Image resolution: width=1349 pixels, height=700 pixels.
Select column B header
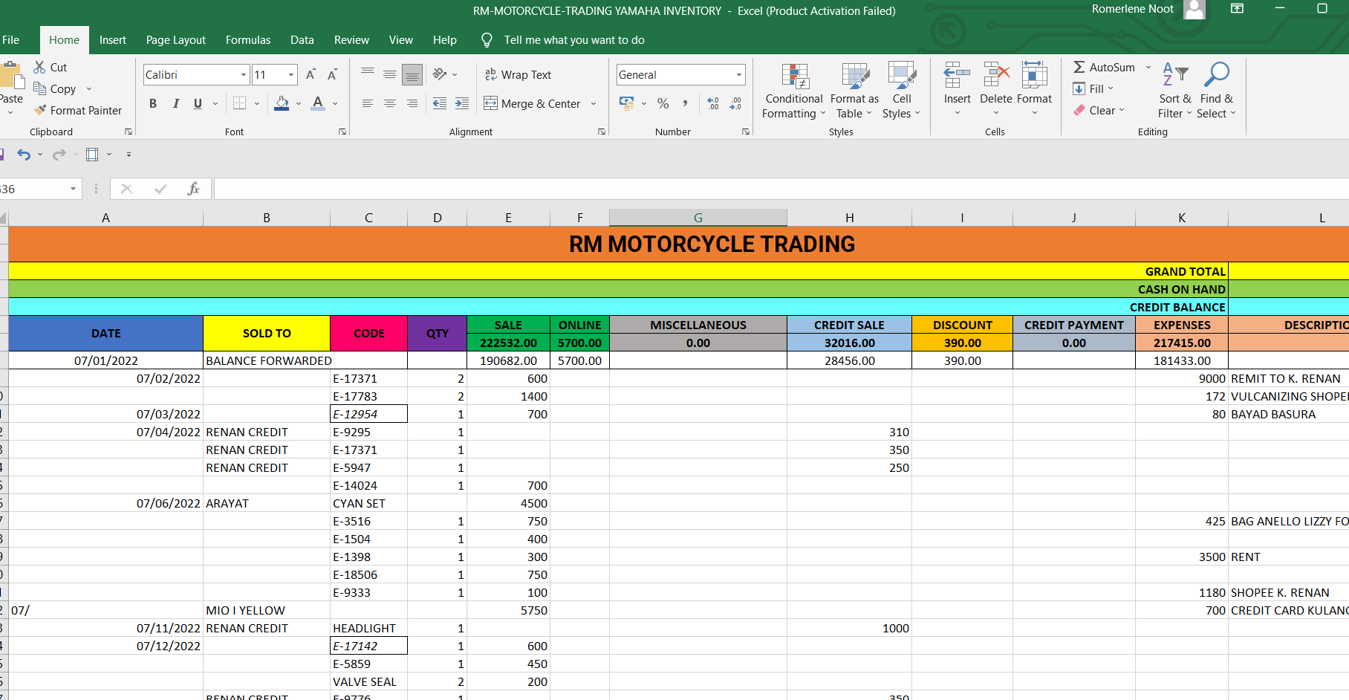[267, 218]
